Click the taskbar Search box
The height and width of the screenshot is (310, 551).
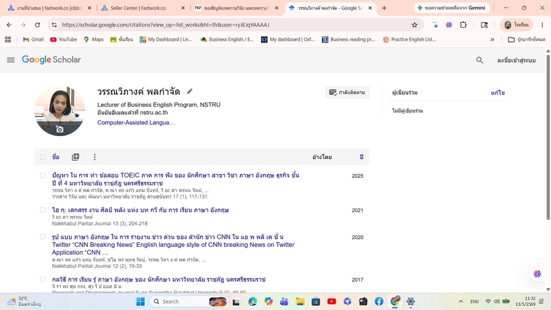click(188, 301)
